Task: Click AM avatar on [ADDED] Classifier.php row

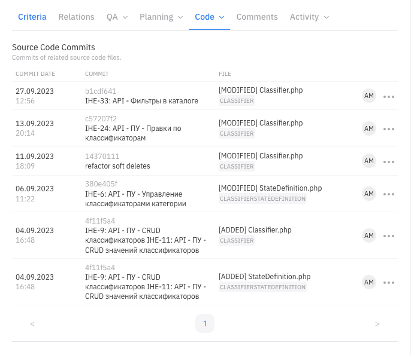Action: [369, 235]
